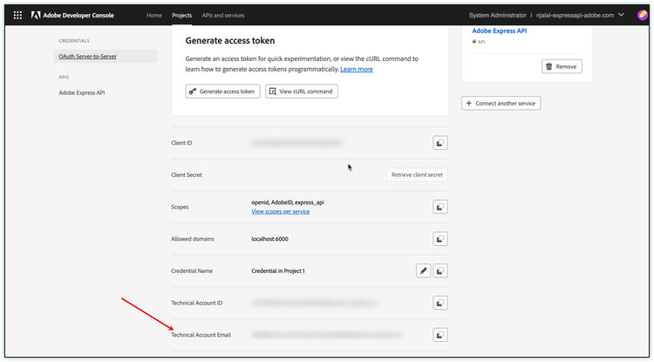654x362 pixels.
Task: Open the user profile avatar
Action: coord(643,15)
